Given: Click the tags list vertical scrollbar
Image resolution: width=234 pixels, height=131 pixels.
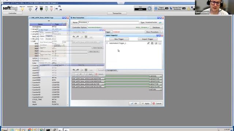Looking at the screenshot, I should pos(68,64).
